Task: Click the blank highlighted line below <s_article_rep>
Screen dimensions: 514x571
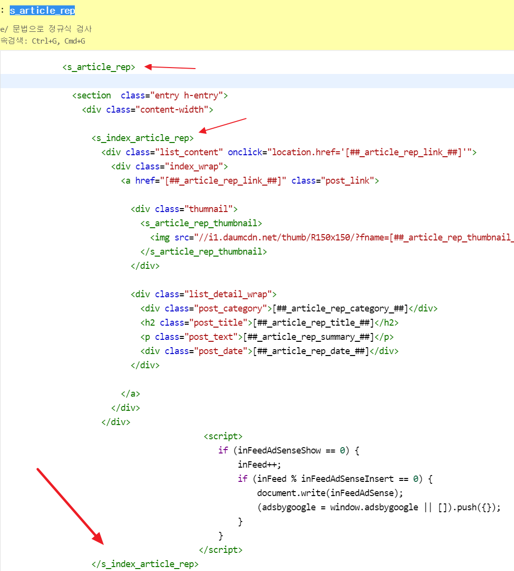Action: coord(257,81)
